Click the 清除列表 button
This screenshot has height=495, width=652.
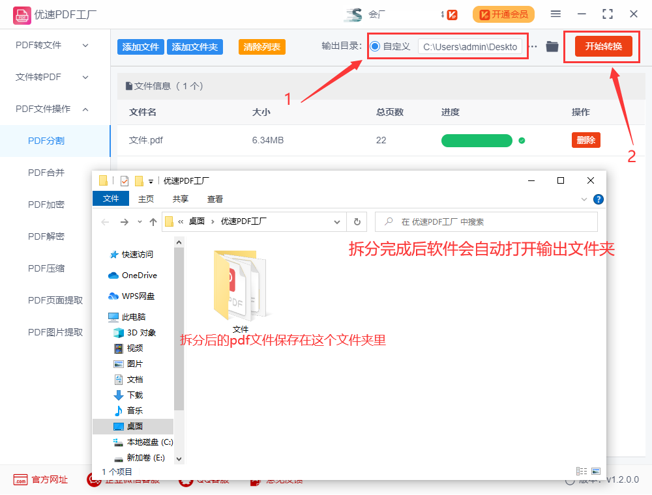(x=261, y=47)
